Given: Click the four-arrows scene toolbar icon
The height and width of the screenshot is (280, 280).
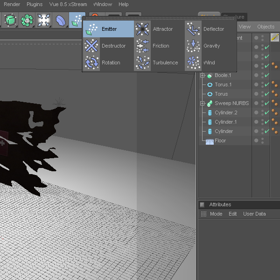Looking at the screenshot, I should pos(44,20).
